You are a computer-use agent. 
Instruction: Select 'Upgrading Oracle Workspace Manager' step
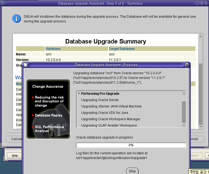click(111, 119)
